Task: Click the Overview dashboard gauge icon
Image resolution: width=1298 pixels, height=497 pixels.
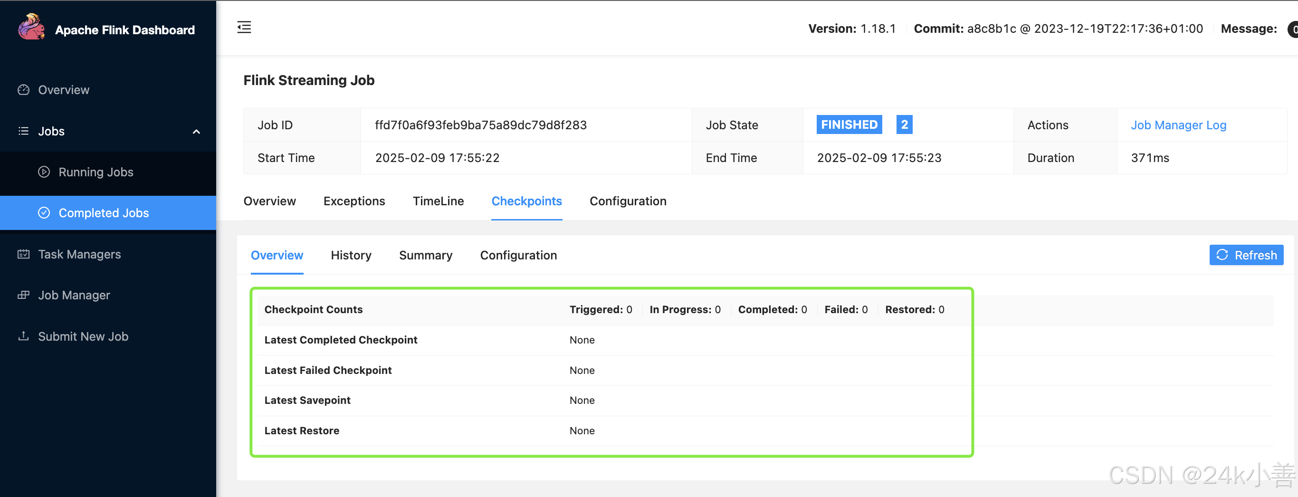Action: [x=24, y=90]
